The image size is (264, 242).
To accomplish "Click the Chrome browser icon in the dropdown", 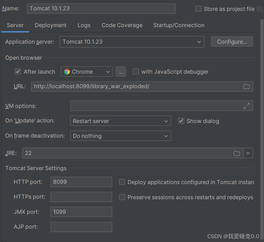I will pyautogui.click(x=66, y=72).
